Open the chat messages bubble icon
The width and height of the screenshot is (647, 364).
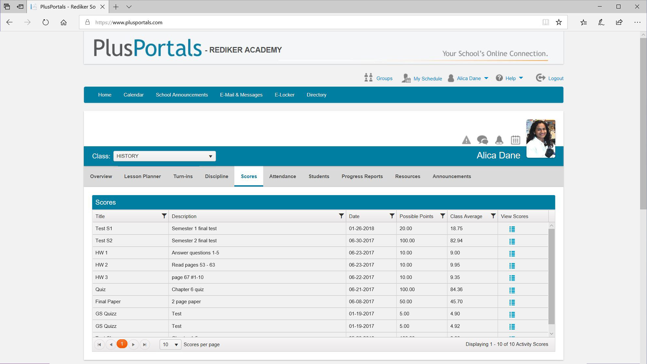tap(482, 140)
